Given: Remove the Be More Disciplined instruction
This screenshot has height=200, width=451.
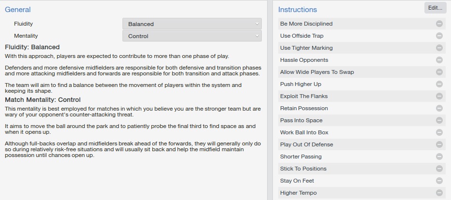Looking at the screenshot, I should (x=439, y=24).
